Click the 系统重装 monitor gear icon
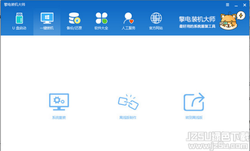The image size is (250, 151). coord(59,102)
